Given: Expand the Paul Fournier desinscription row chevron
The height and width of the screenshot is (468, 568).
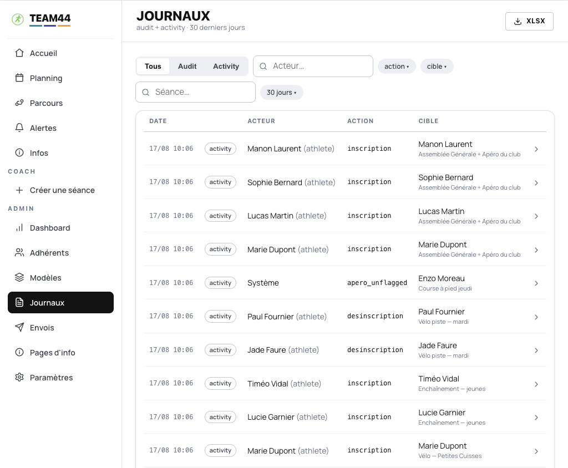Looking at the screenshot, I should [536, 317].
